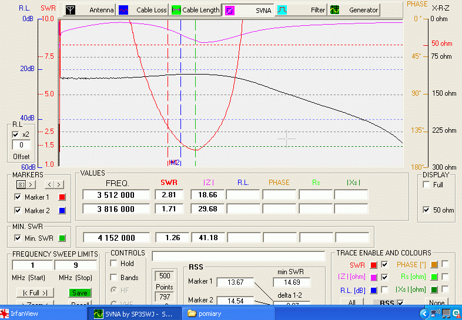This screenshot has height=320, width=462.
Task: Switch to Generator mode
Action: coord(354,10)
